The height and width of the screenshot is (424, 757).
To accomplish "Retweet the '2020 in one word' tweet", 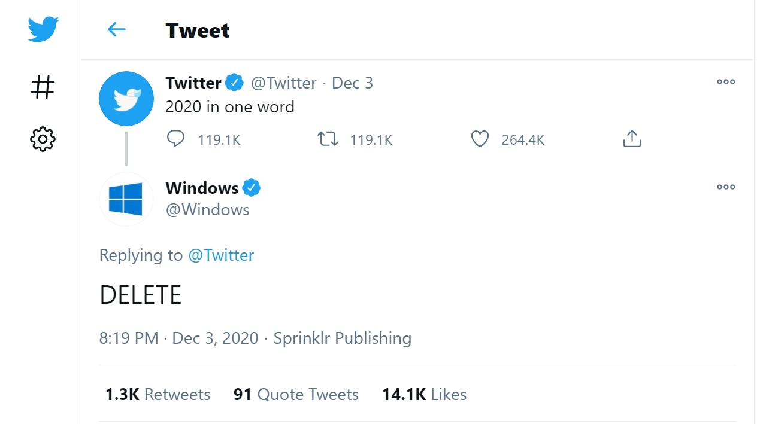I will [x=328, y=139].
